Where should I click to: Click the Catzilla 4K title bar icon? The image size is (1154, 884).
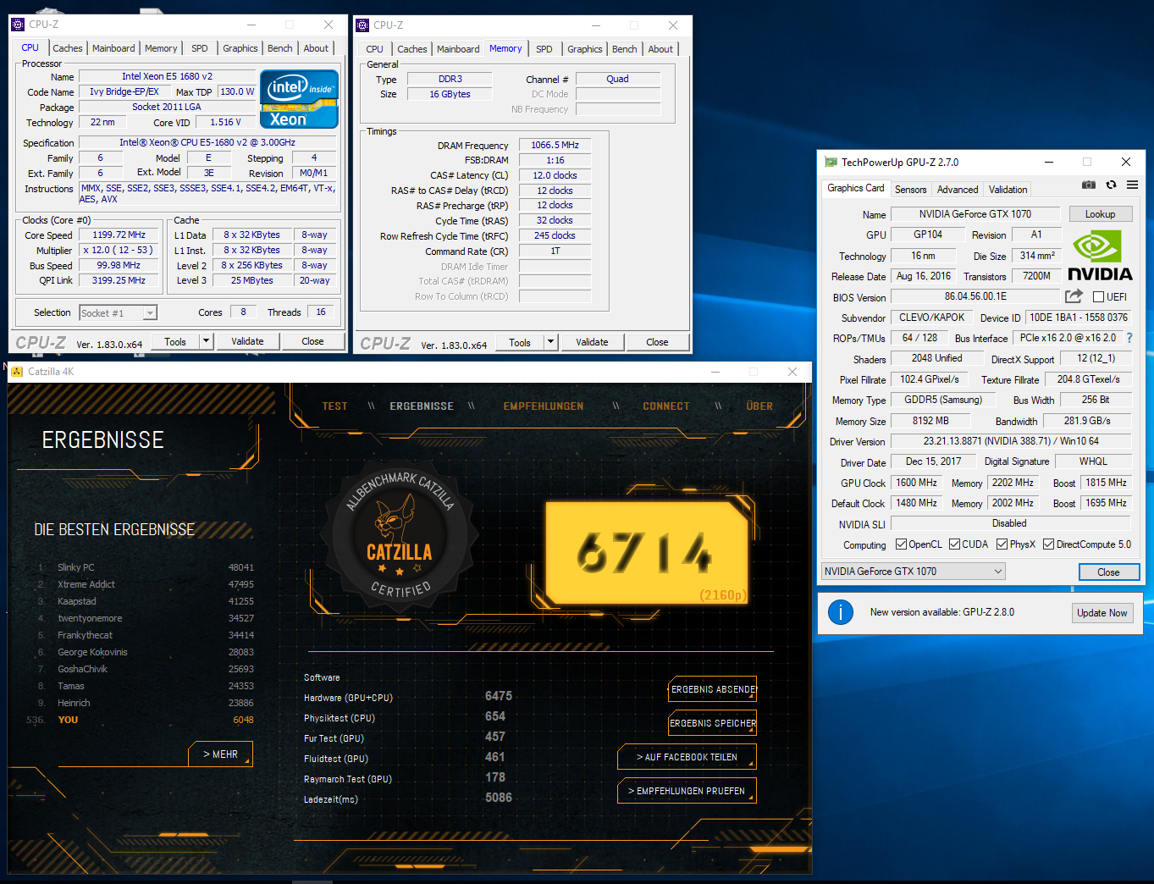[17, 372]
